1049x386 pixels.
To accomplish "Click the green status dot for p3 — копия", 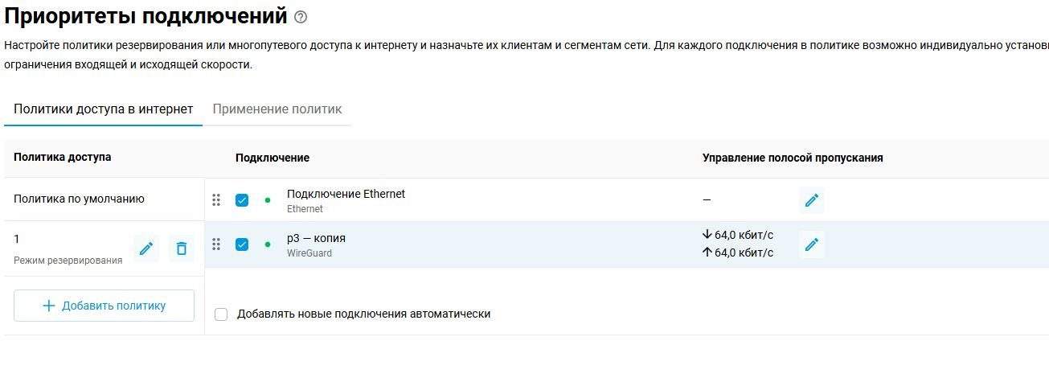I will point(268,244).
